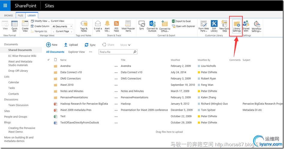Open Shared Documents in the sidebar
Screen dimensions: 284x149
point(20,50)
